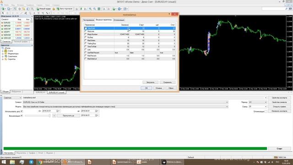Viewport: 293px width, 165px height.
Task: Toggle the Data Window toolbar icon
Action: (x=19, y=9)
